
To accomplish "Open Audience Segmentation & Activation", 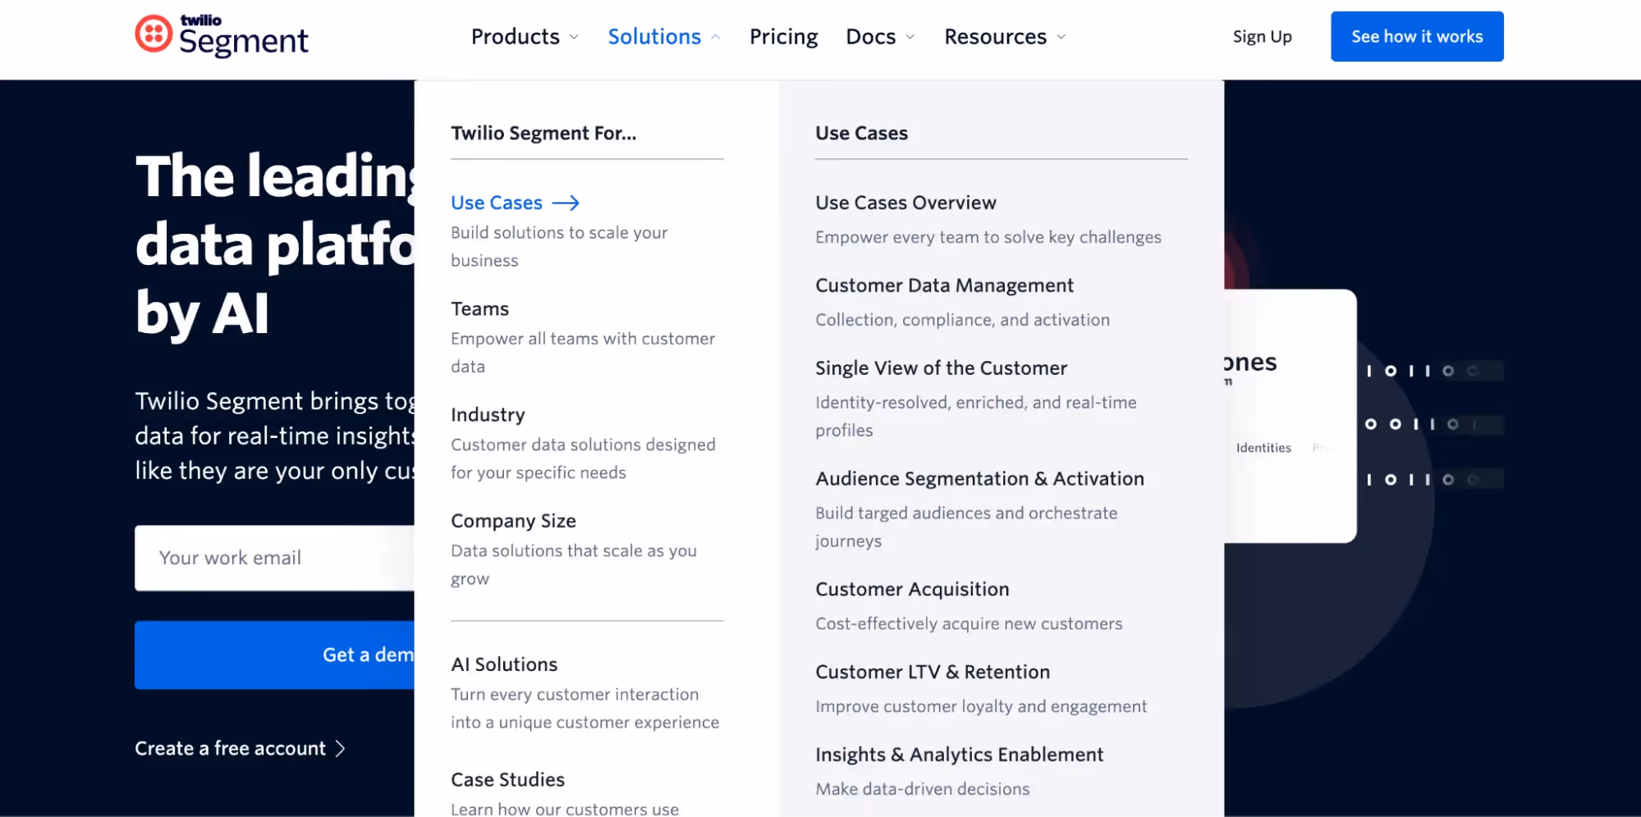I will point(979,479).
